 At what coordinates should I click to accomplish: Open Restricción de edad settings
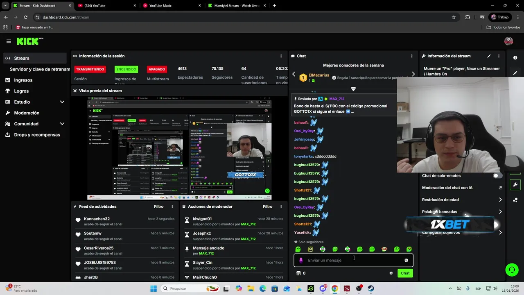pos(462,200)
